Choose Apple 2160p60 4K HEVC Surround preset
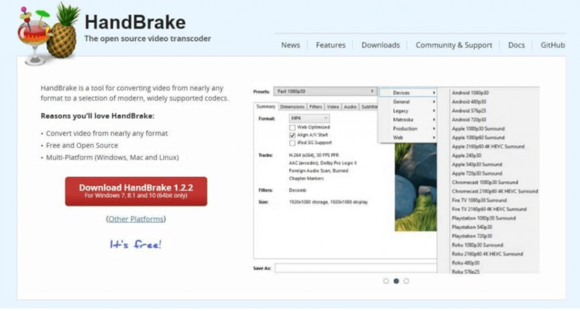580x311 pixels. pos(488,147)
